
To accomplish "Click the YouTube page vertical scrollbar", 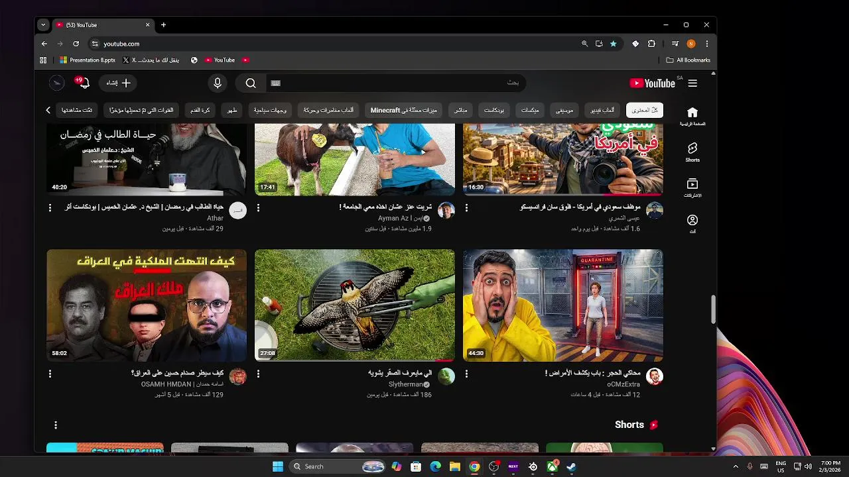I will point(714,309).
